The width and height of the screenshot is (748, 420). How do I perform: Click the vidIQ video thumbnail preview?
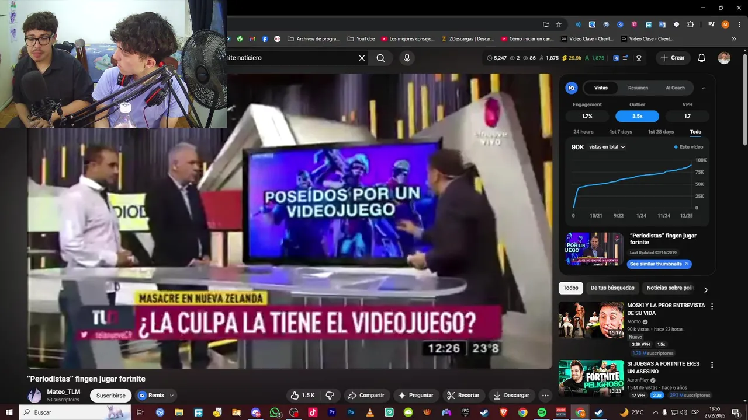coord(594,249)
